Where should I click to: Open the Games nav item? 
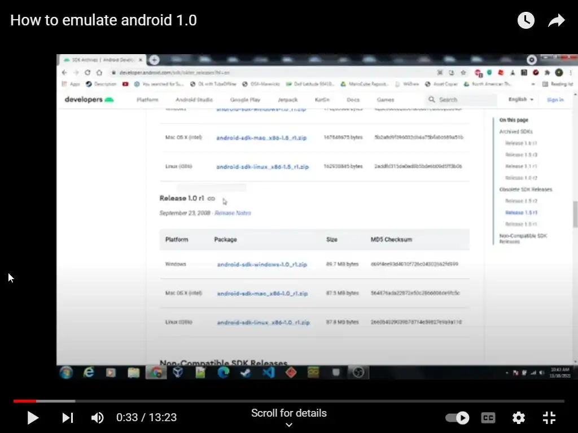pos(385,100)
